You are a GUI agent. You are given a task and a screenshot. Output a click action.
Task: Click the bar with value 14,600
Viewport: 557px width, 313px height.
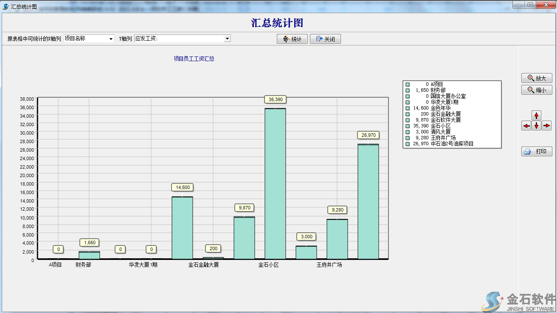(x=182, y=227)
